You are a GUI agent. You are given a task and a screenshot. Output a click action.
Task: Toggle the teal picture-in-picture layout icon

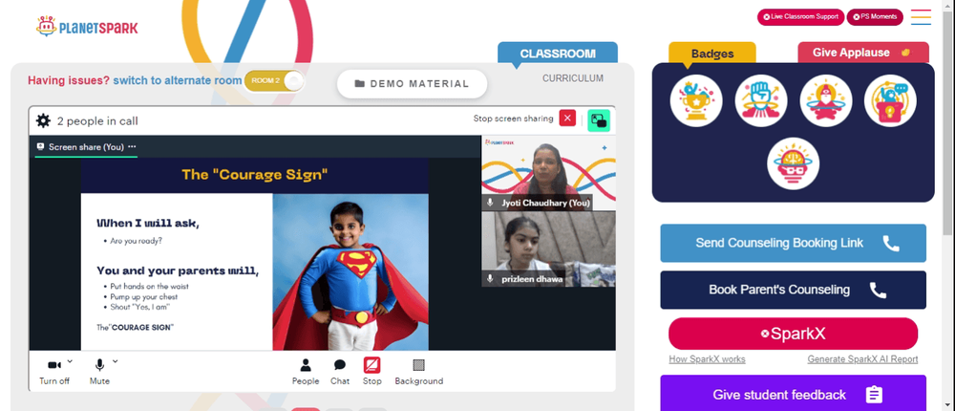(x=599, y=120)
